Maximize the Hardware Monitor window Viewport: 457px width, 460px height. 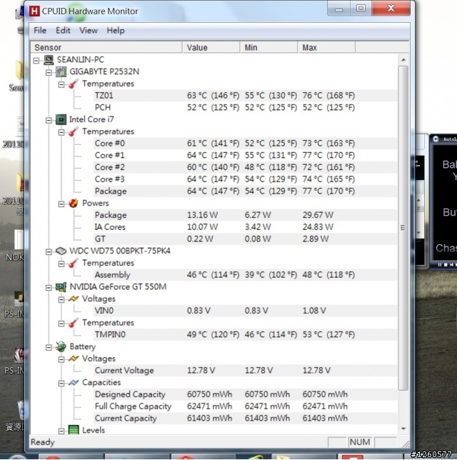click(361, 9)
